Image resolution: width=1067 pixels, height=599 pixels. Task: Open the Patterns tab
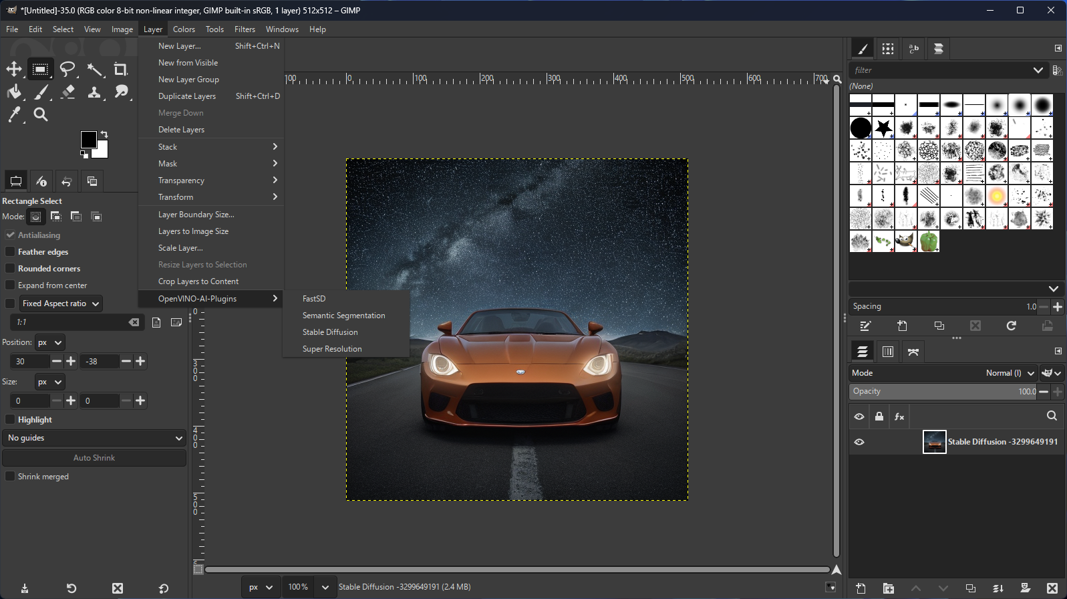888,49
